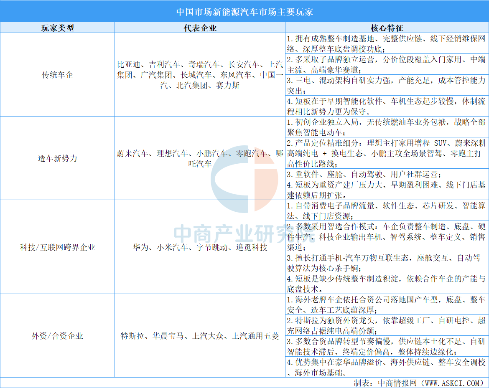Click the cell starting 1.拥有成熟整车制造基地
This screenshot has height=388, width=489.
(x=387, y=43)
